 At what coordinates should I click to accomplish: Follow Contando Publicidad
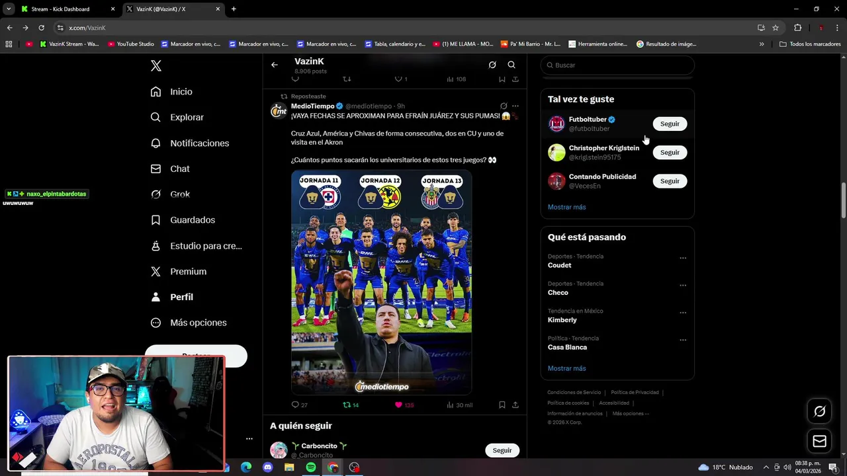670,181
